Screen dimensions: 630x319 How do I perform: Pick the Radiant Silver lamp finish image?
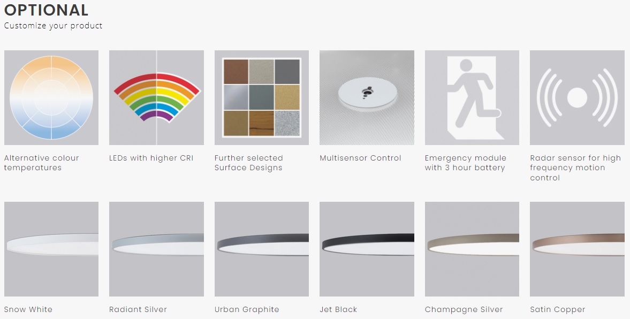coord(156,249)
